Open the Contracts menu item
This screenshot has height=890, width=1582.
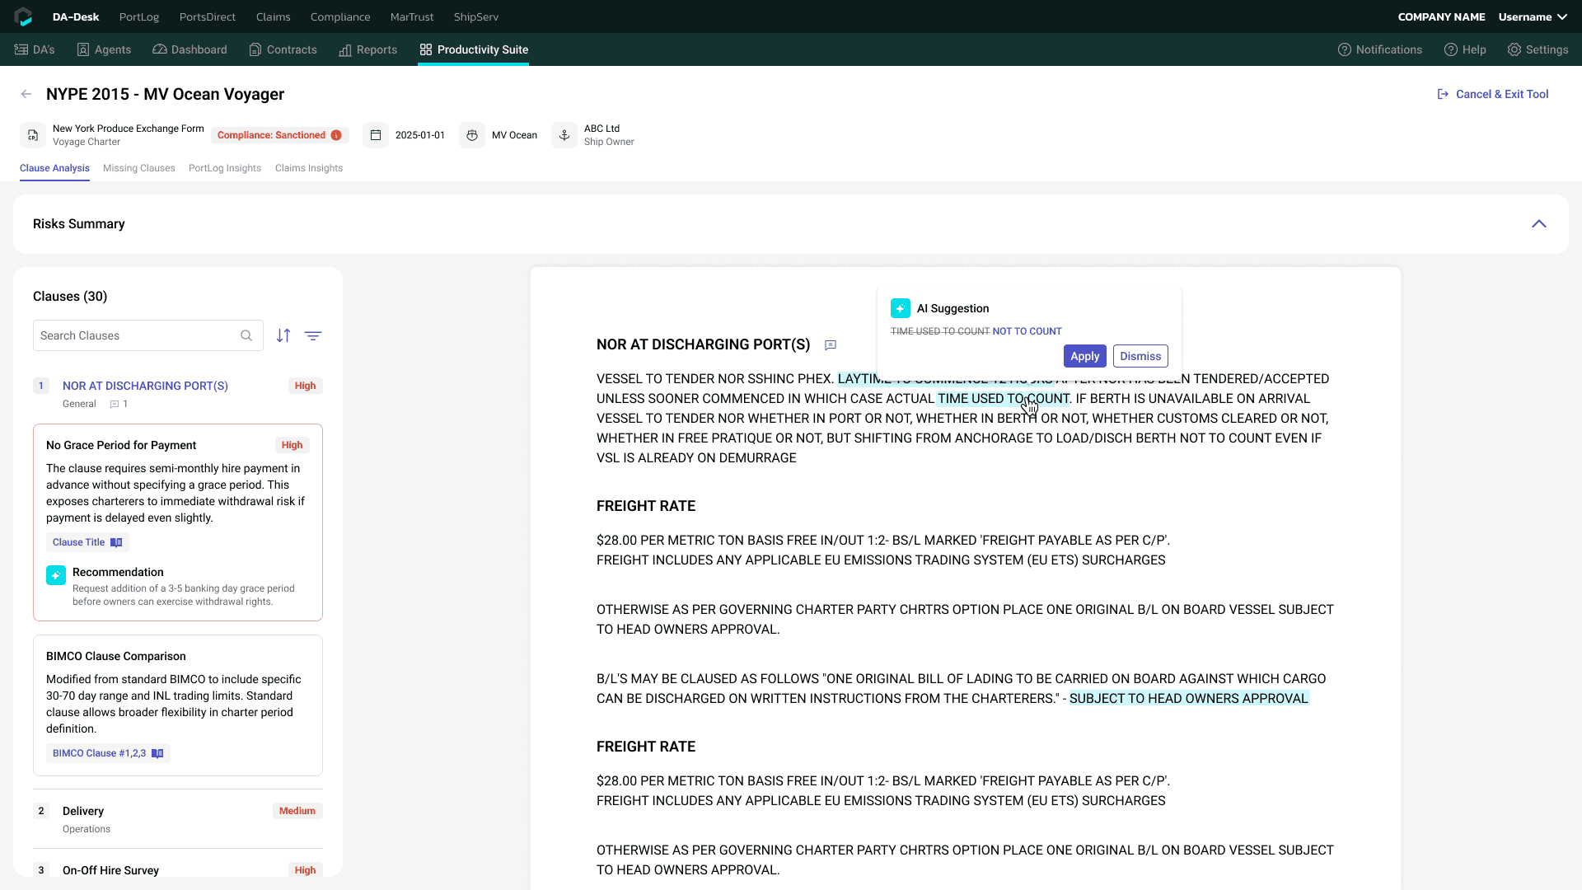coord(283,49)
